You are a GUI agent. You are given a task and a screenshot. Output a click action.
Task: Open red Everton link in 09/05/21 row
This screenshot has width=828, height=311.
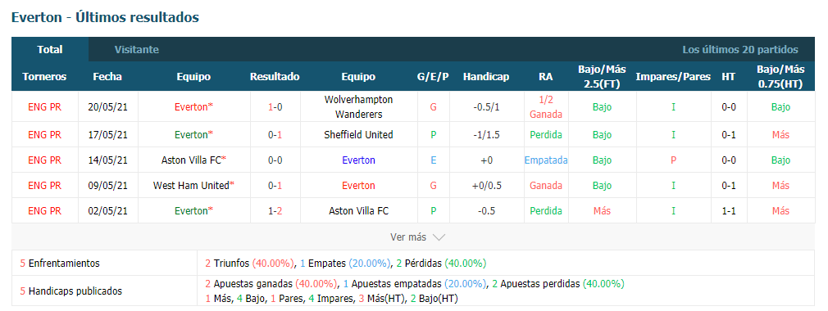point(358,186)
